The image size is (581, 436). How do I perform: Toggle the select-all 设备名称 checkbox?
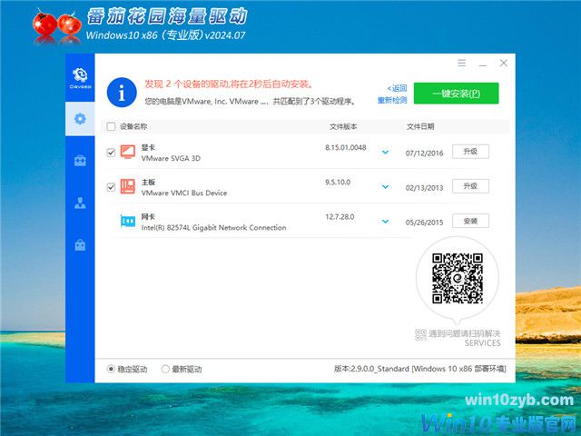point(111,127)
